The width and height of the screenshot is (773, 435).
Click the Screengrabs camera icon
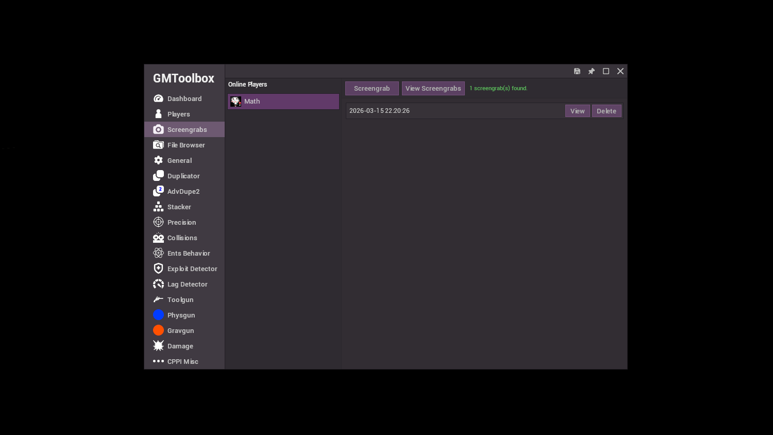(158, 129)
